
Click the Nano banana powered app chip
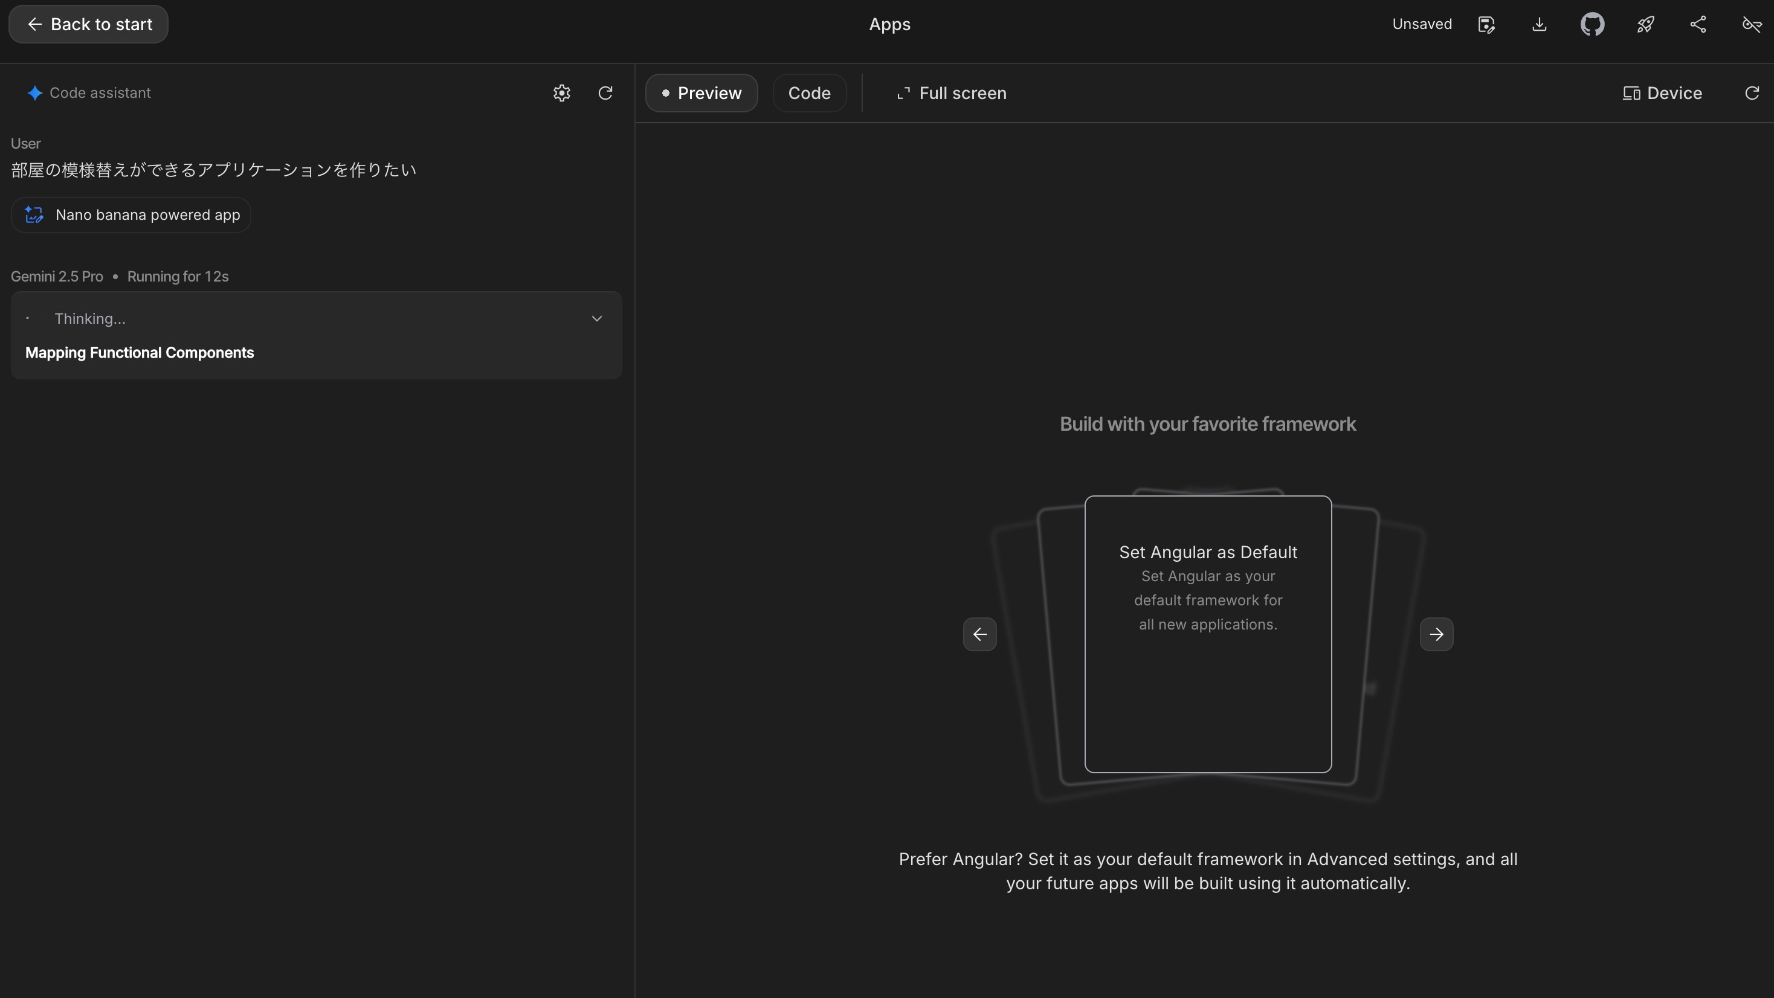(x=131, y=215)
